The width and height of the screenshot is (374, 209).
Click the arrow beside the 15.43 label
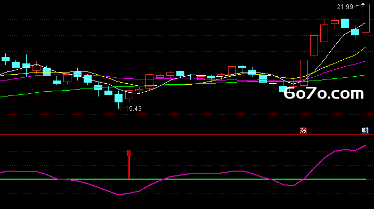[121, 108]
